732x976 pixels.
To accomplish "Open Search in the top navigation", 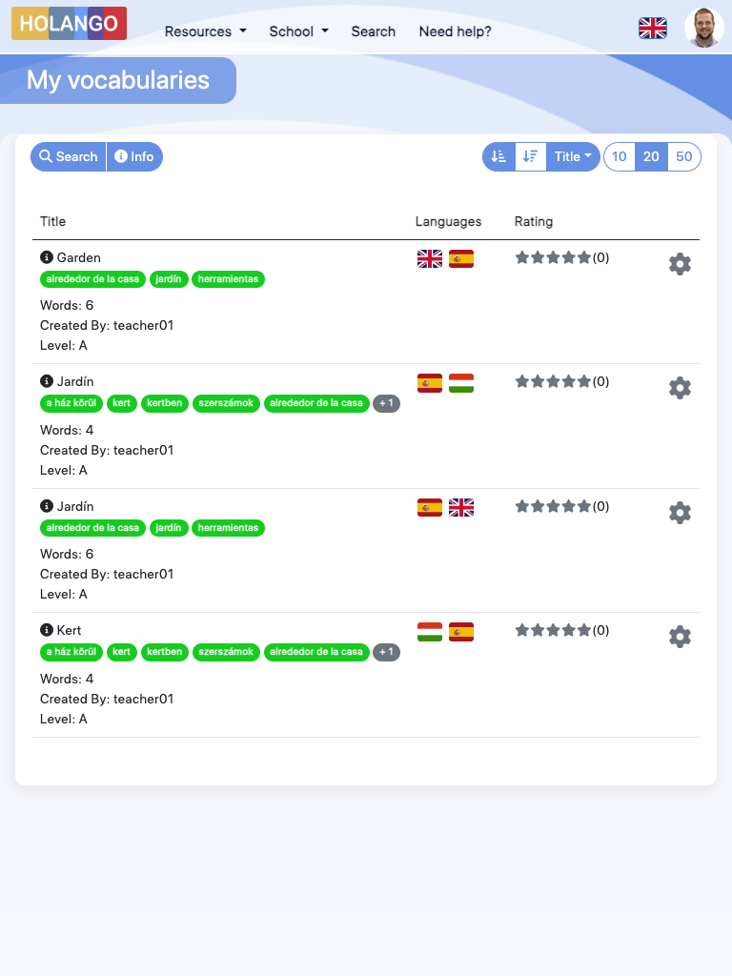I will (373, 31).
